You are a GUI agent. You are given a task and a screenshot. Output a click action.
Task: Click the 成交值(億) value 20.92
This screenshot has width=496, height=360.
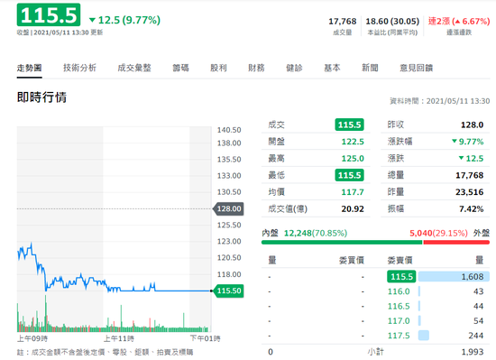click(353, 208)
